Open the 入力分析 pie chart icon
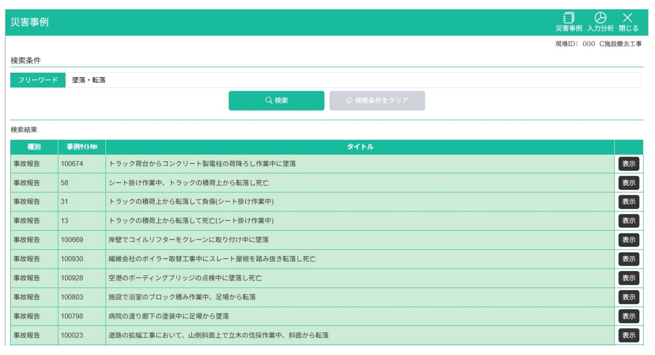Viewport: 655px width, 355px height. tap(600, 22)
